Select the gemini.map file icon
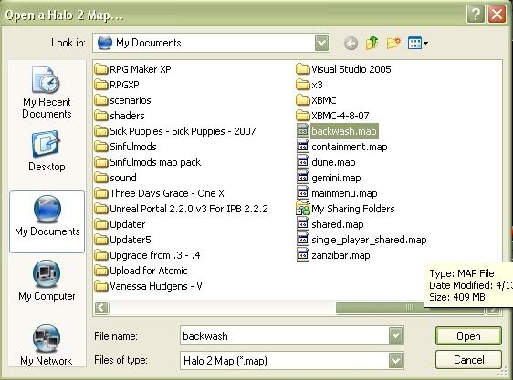Image resolution: width=513 pixels, height=380 pixels. click(x=303, y=178)
